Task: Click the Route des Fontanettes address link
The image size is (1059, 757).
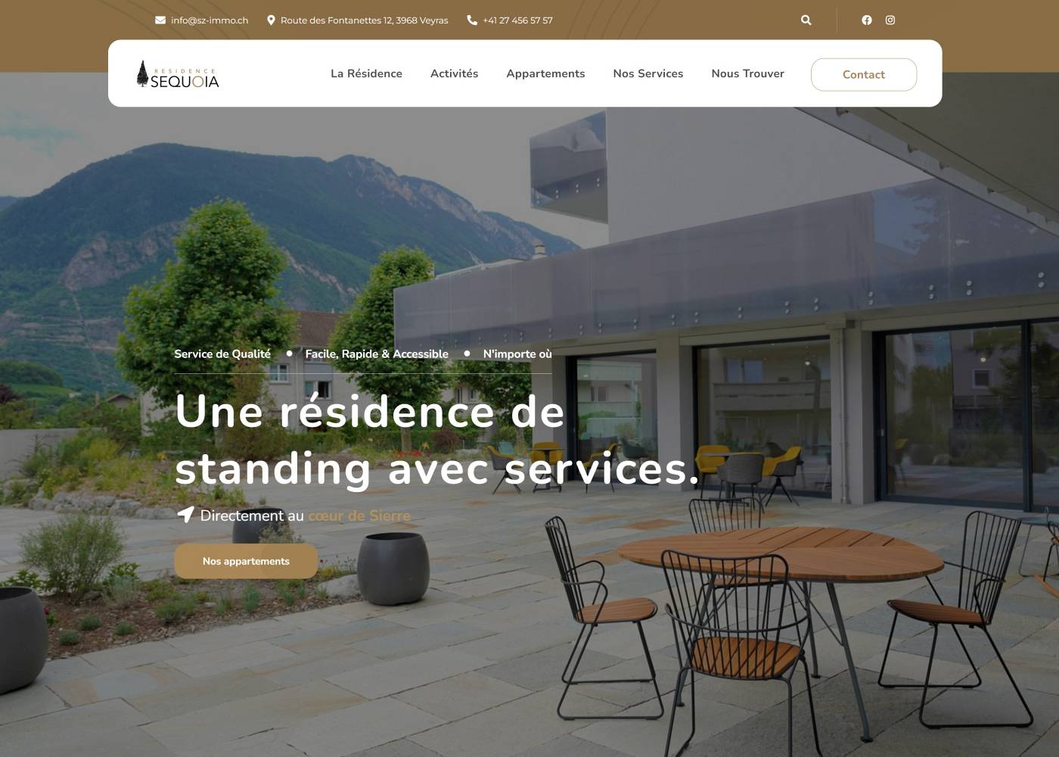Action: pos(364,20)
